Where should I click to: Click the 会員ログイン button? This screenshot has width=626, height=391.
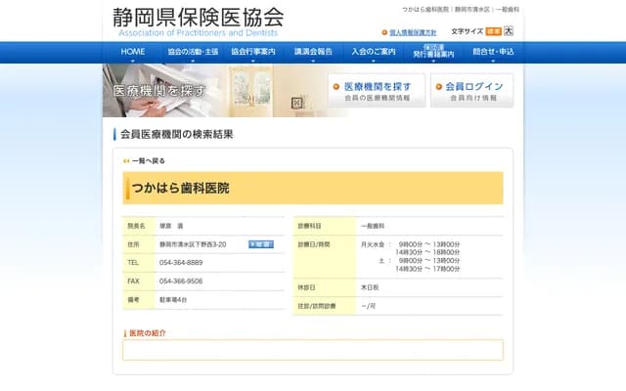click(x=473, y=91)
